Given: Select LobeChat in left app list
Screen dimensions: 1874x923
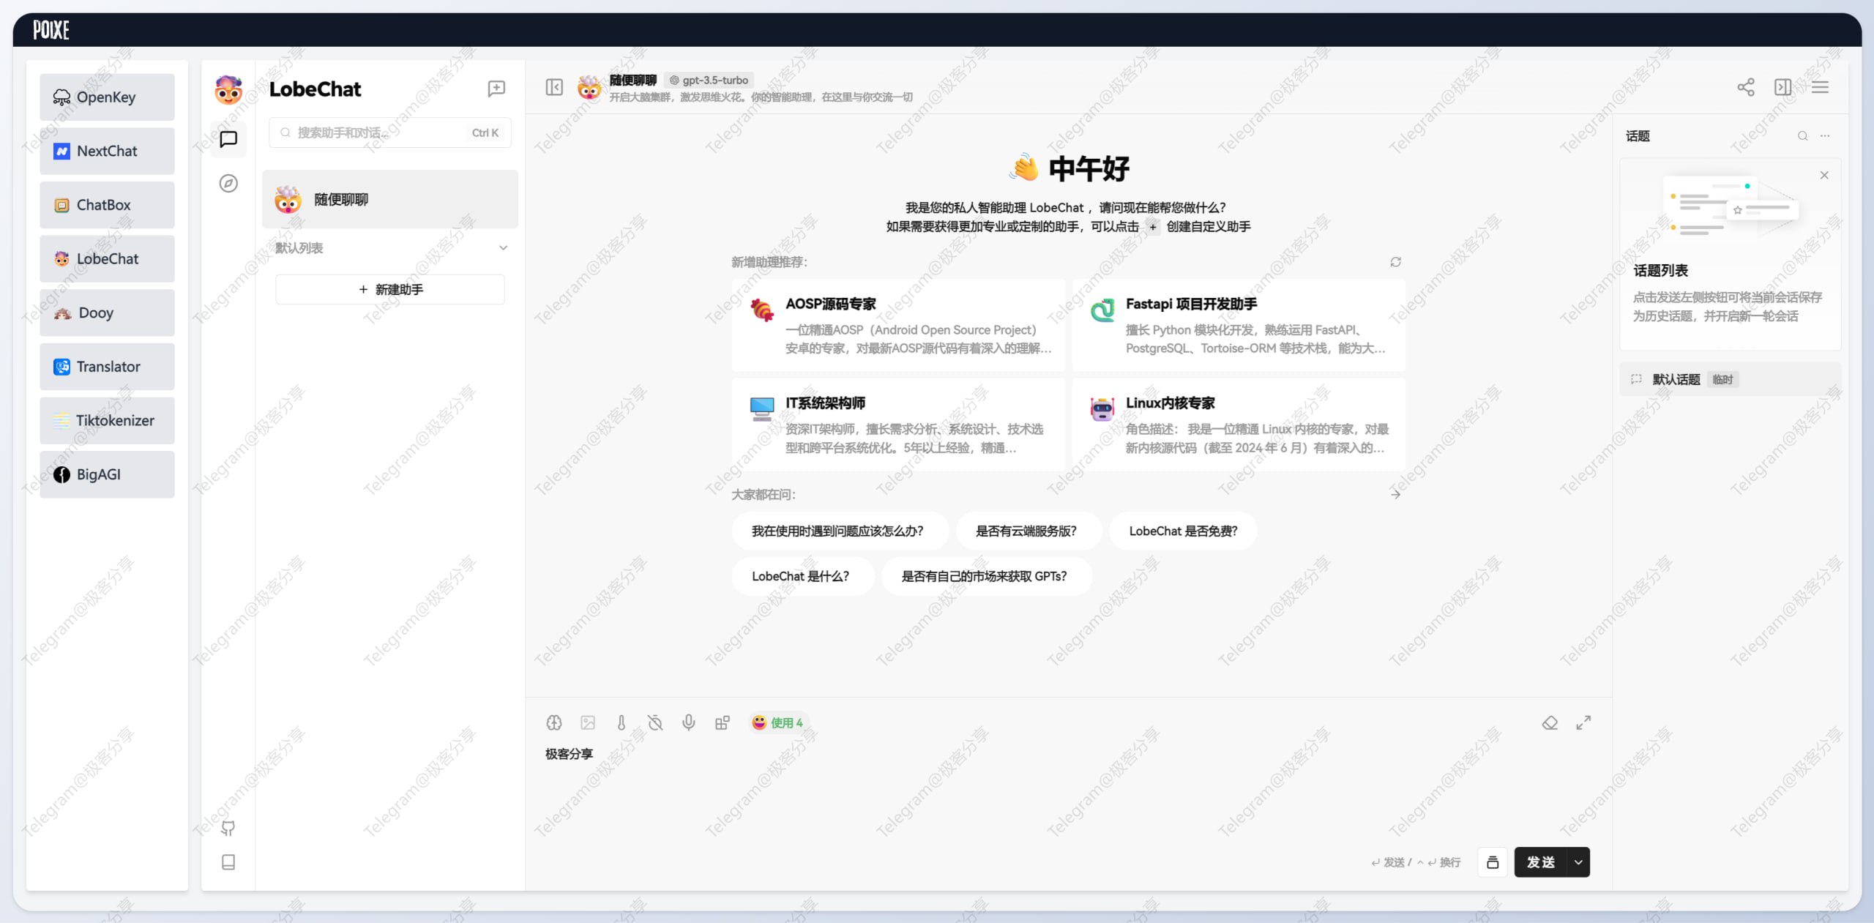Looking at the screenshot, I should (107, 259).
